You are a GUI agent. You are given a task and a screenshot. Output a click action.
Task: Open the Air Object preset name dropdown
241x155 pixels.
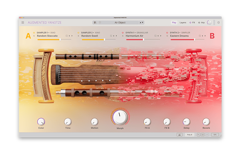(120, 22)
